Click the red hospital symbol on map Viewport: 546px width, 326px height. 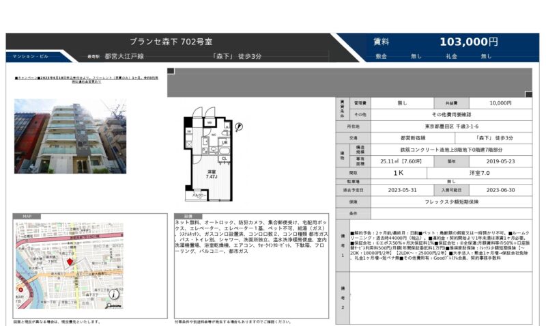coord(20,290)
